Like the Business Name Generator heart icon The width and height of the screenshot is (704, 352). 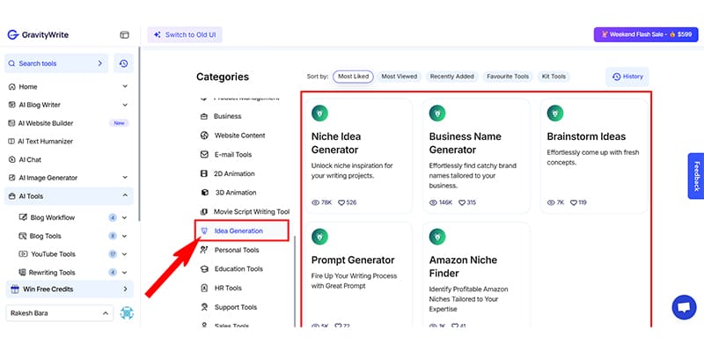(x=461, y=202)
